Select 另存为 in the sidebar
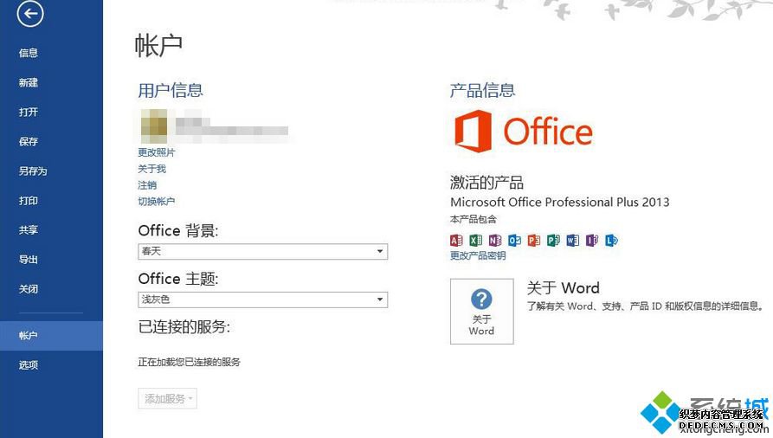The height and width of the screenshot is (438, 773). (33, 171)
